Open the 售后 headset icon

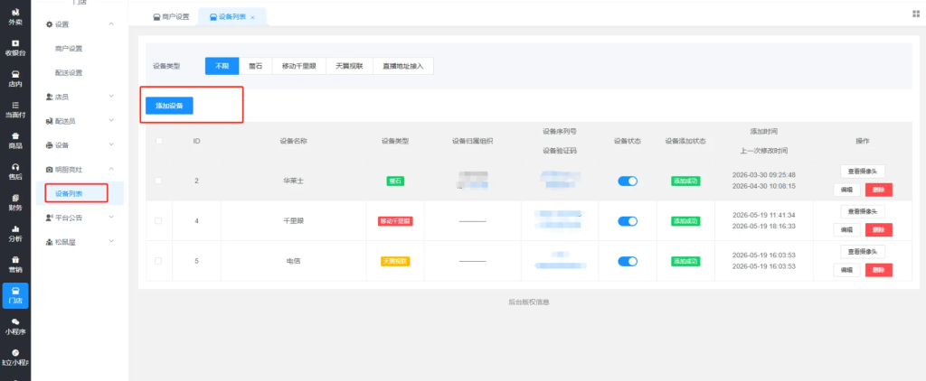point(15,172)
